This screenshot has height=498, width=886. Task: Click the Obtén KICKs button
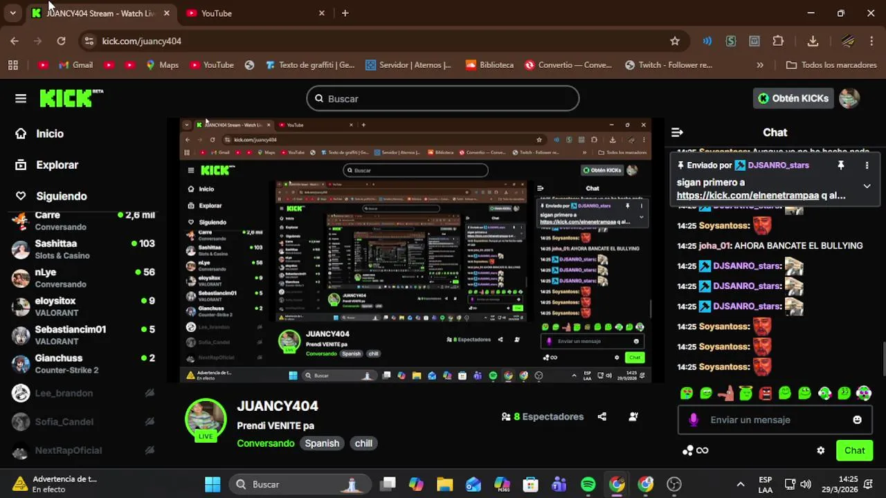[x=793, y=98]
